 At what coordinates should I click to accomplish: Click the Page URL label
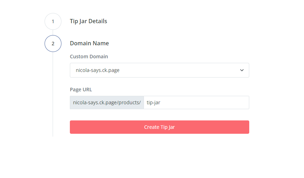[81, 90]
